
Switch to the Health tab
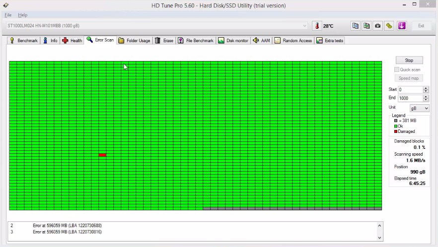(72, 41)
